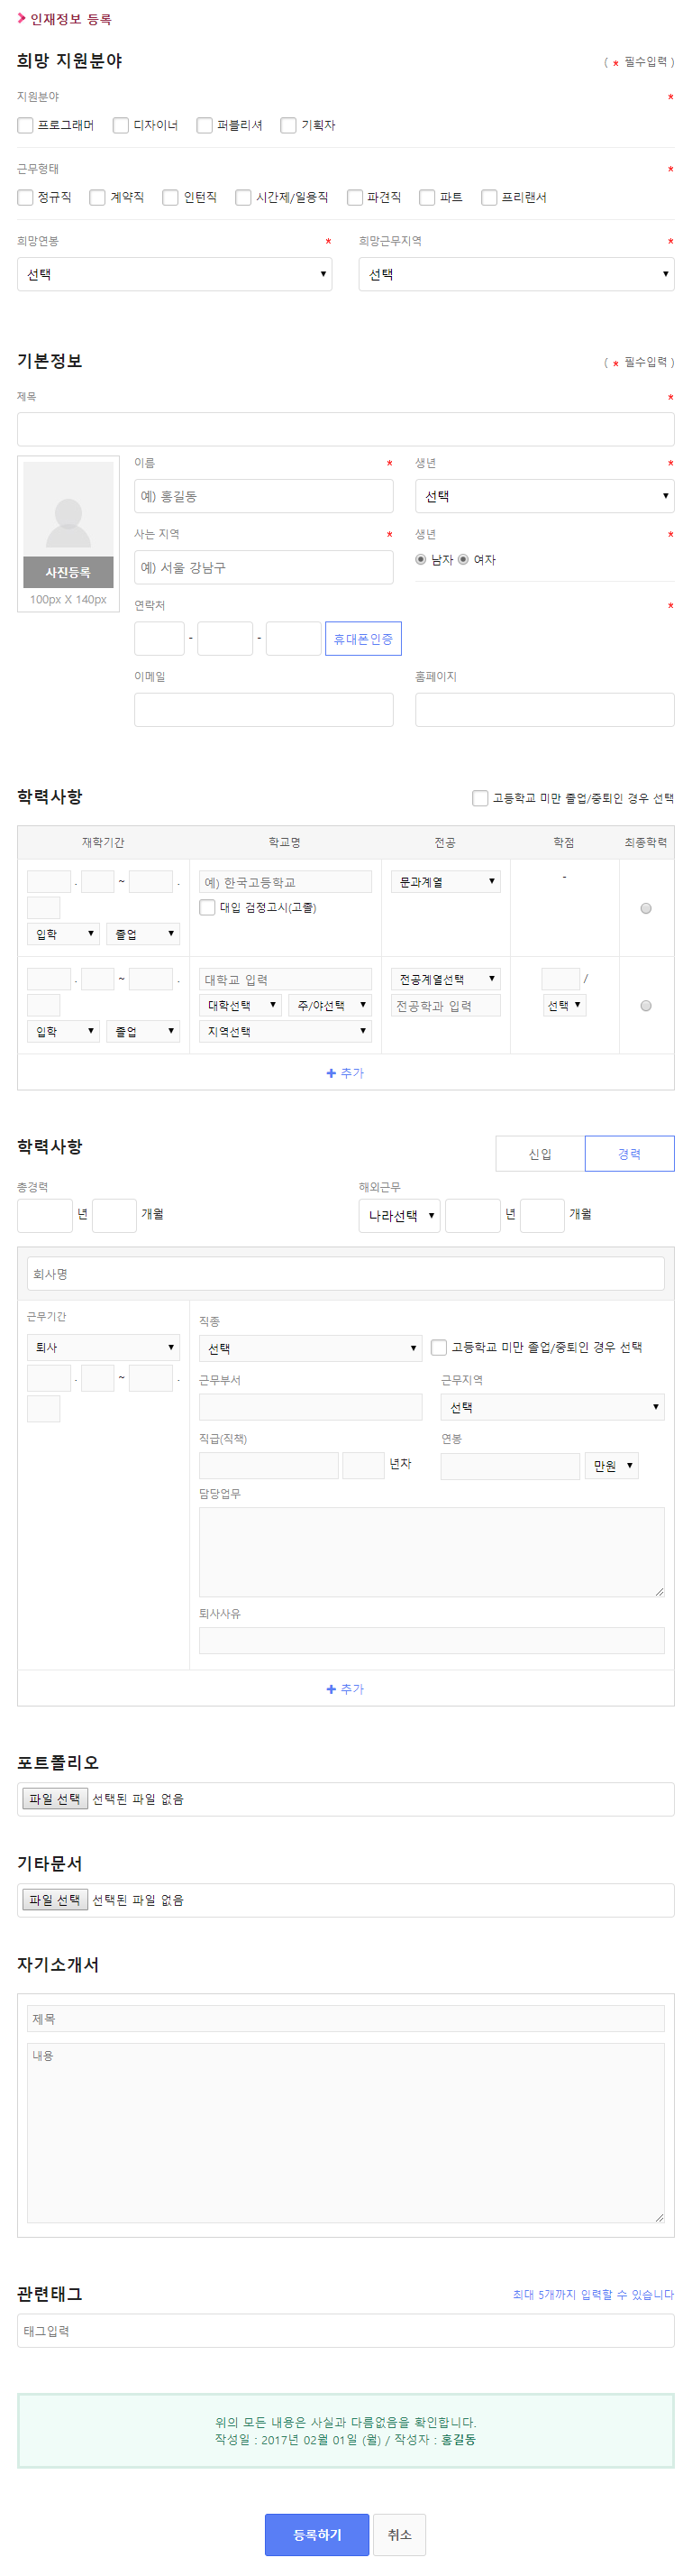
Task: Switch to the 경력 tab
Action: click(629, 1154)
